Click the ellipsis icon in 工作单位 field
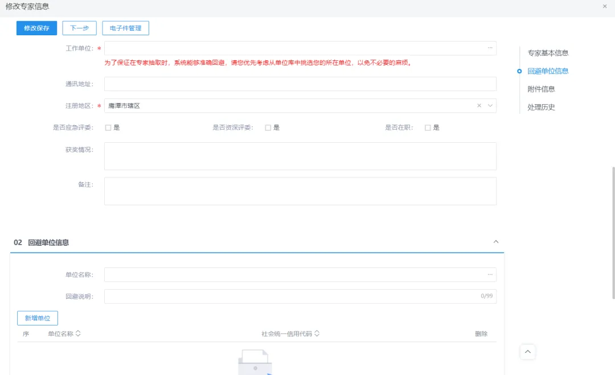 (x=490, y=48)
